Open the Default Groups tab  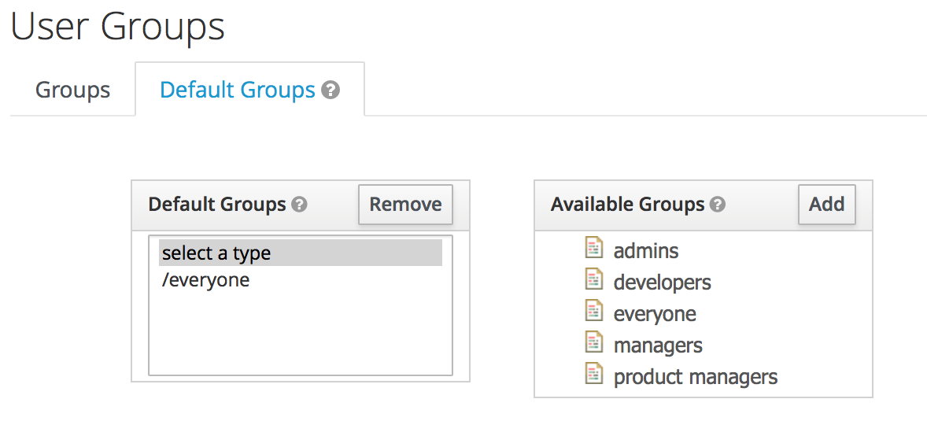[x=237, y=90]
